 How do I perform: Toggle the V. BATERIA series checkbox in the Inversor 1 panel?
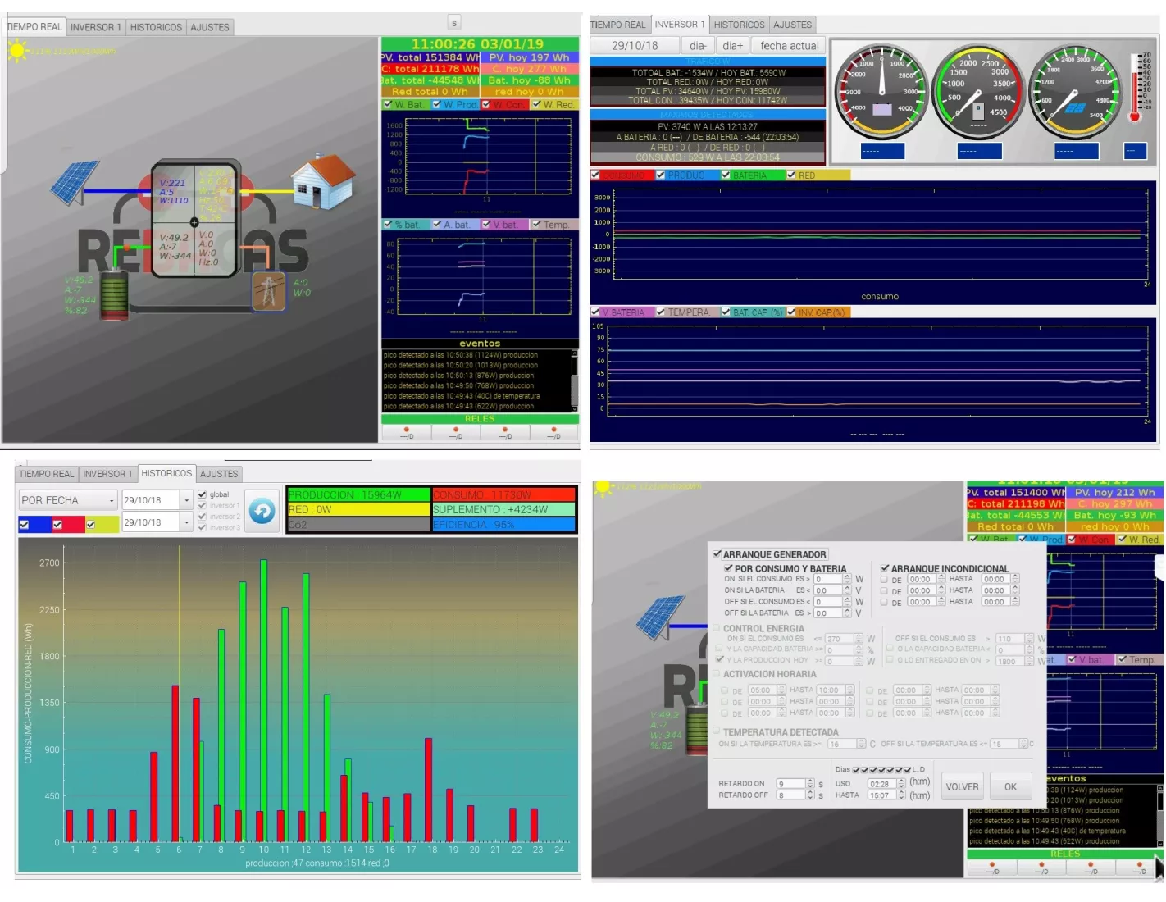pyautogui.click(x=595, y=312)
